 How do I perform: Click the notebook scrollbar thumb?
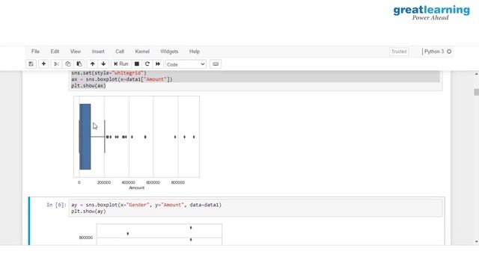(x=476, y=92)
